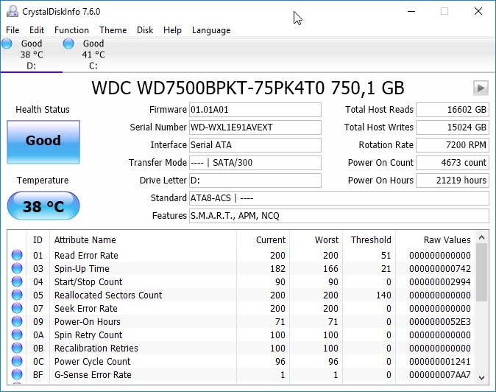Click the Read Error Rate status orb
The image size is (496, 392).
(x=17, y=255)
